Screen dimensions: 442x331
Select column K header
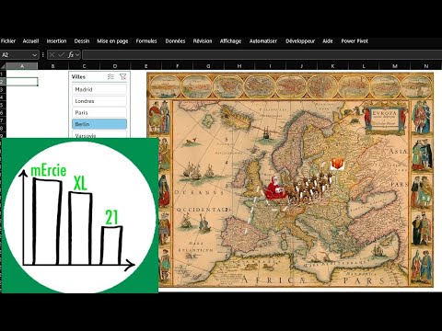[332, 66]
